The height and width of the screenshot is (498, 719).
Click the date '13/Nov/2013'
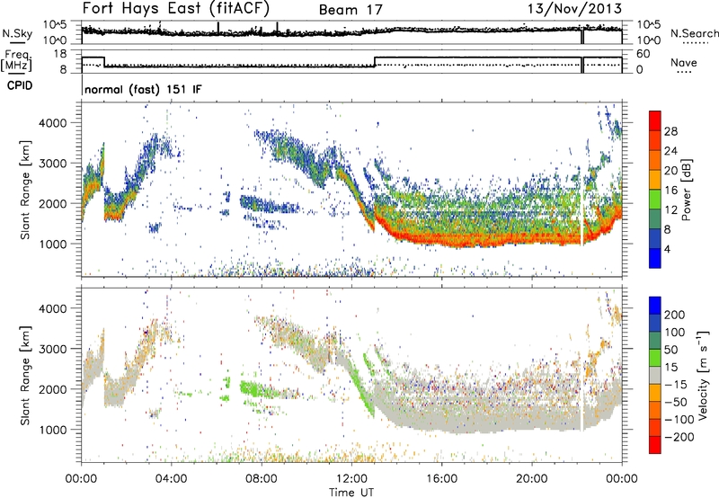575,8
